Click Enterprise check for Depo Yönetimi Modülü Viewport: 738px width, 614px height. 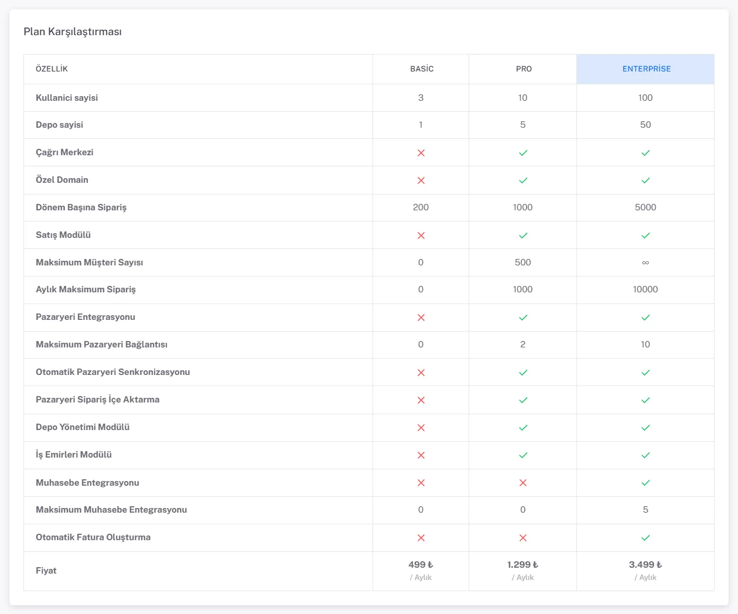point(645,428)
